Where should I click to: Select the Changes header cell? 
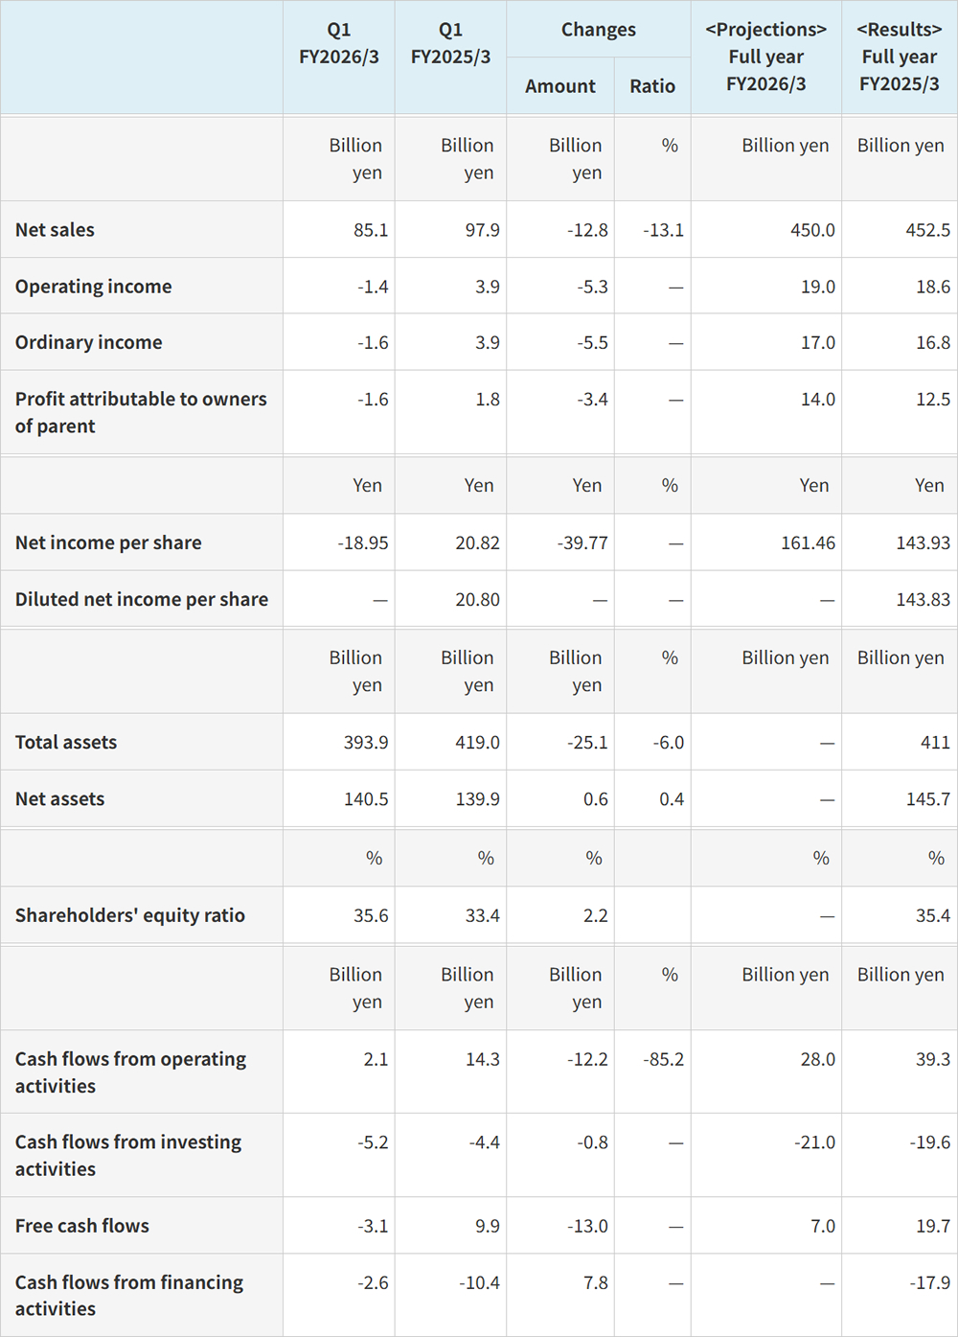pos(599,30)
